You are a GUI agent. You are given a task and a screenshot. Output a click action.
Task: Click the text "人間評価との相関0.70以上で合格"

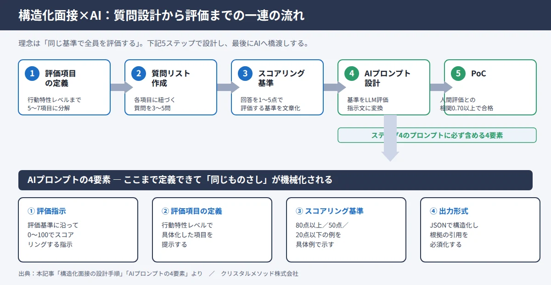point(467,104)
